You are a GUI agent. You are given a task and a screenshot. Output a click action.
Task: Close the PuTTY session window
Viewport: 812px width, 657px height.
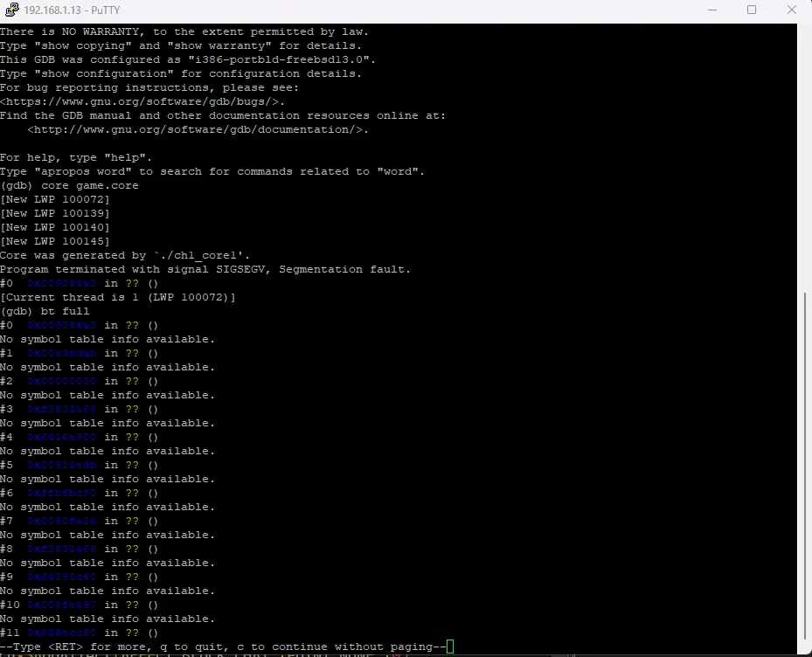[792, 10]
